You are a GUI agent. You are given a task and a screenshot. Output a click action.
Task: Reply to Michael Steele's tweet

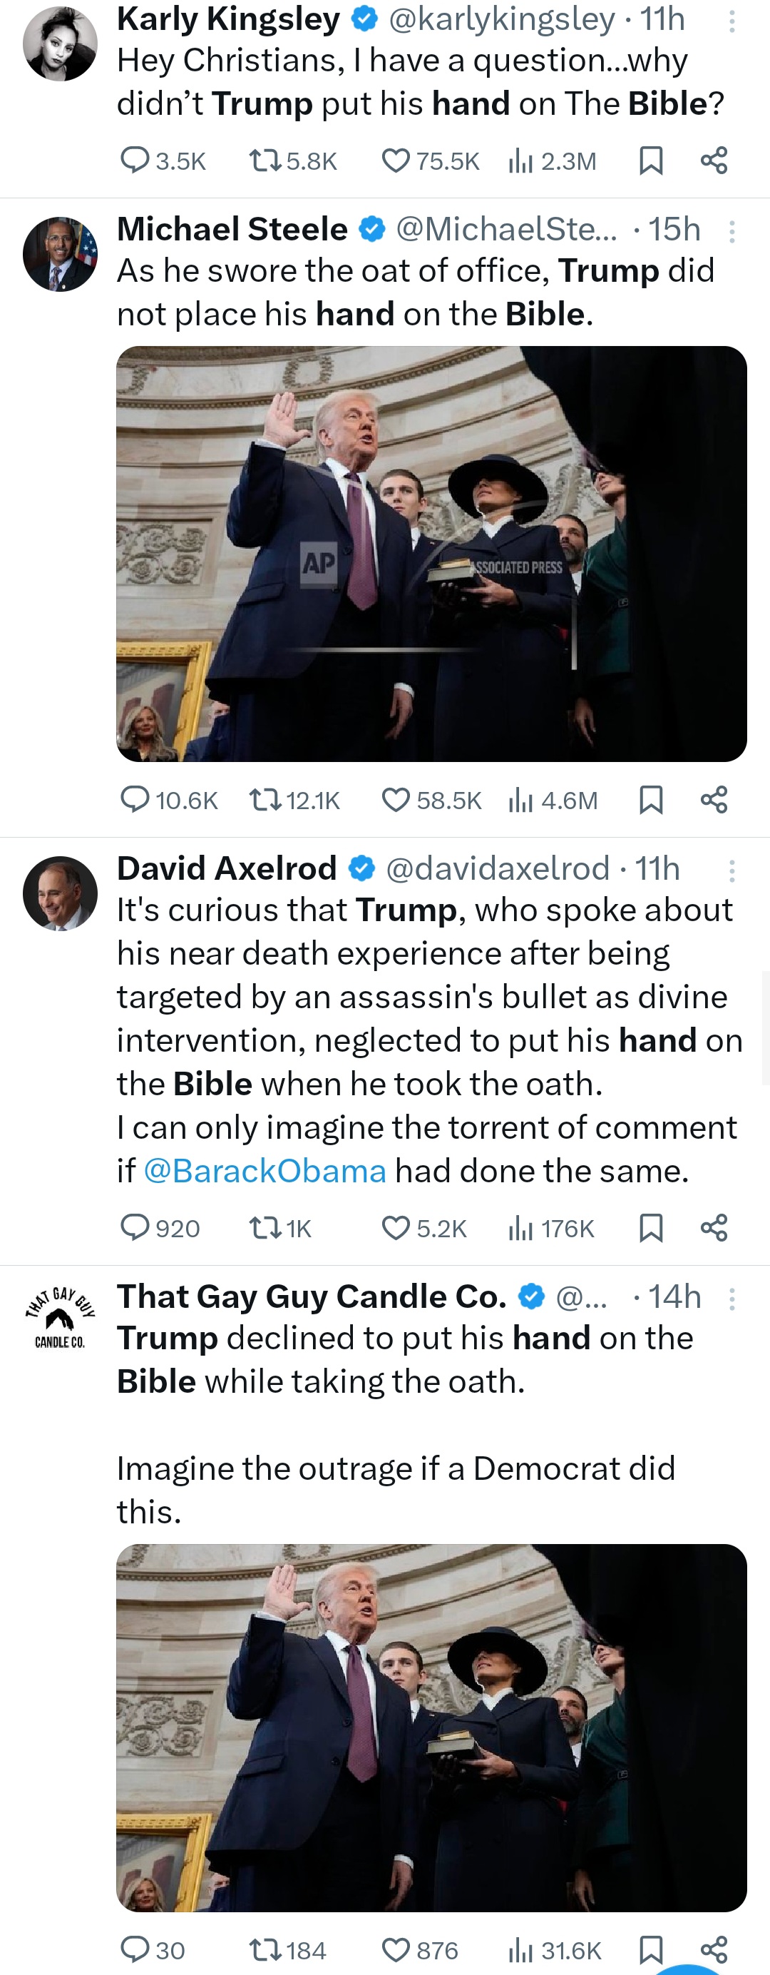pyautogui.click(x=135, y=800)
